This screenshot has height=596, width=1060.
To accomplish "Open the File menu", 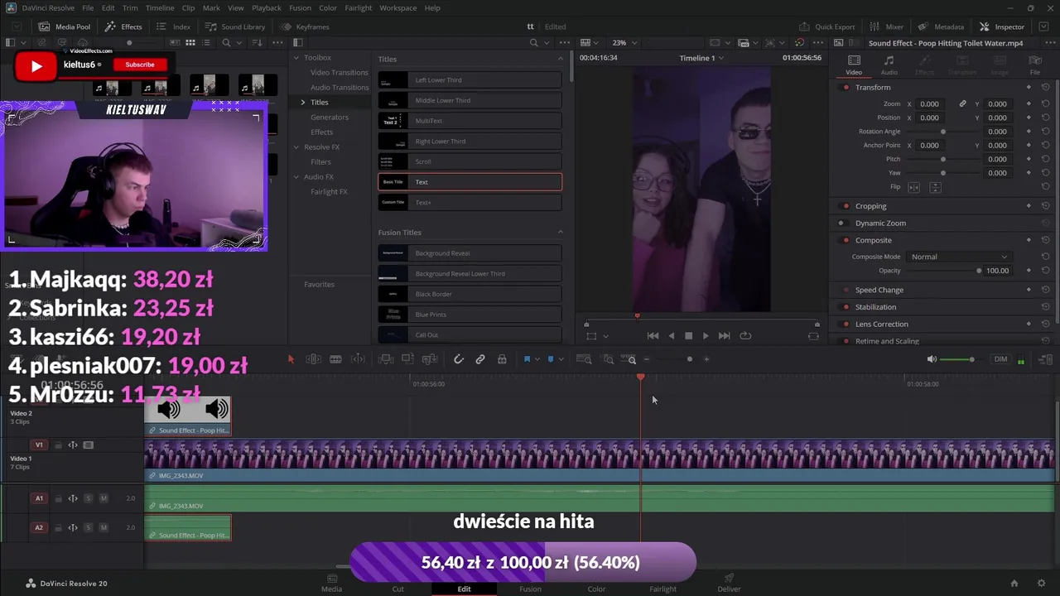I will click(88, 7).
